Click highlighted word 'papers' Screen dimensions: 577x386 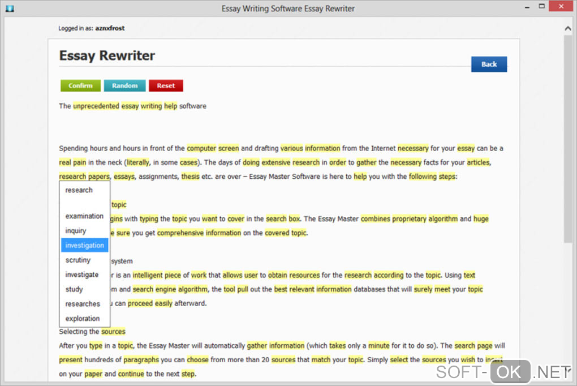coord(99,177)
